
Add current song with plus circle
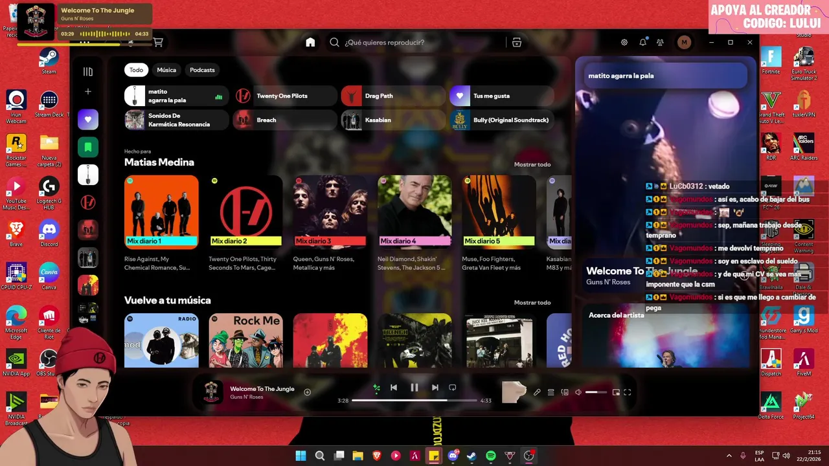pyautogui.click(x=308, y=392)
